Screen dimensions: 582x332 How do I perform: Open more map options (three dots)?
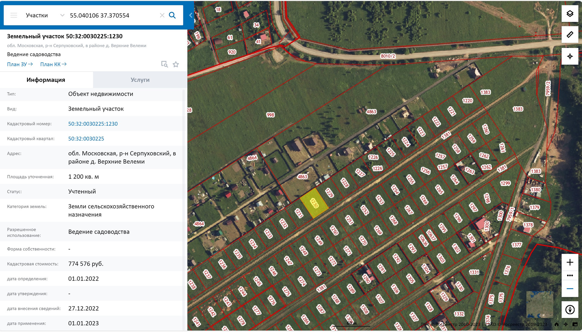click(x=570, y=275)
